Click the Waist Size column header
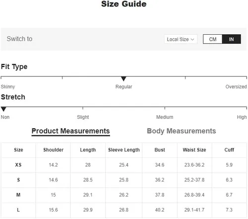Image resolution: width=248 pixels, height=219 pixels. pyautogui.click(x=194, y=150)
